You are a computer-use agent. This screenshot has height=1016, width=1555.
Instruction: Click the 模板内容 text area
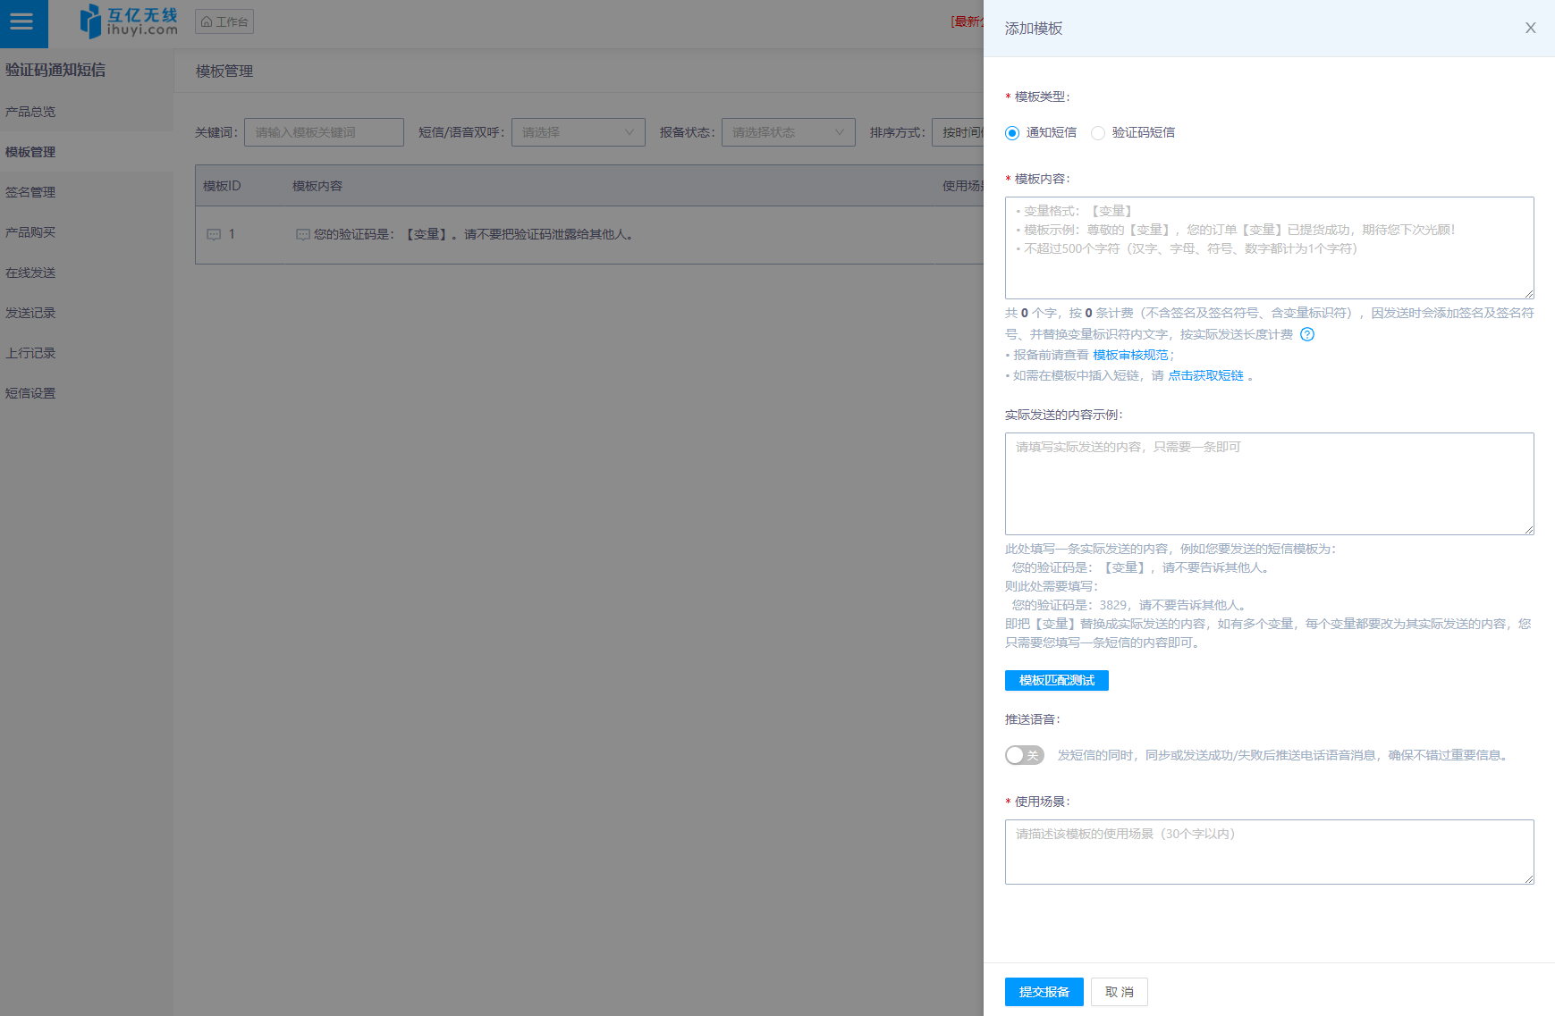[x=1269, y=248]
